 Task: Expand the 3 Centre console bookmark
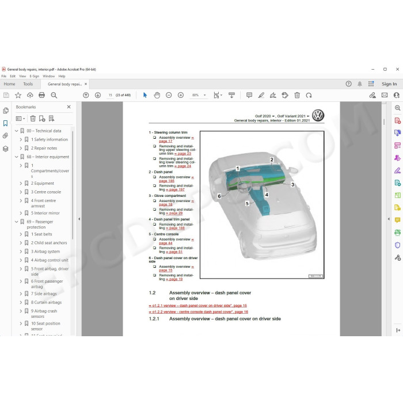click(x=21, y=192)
